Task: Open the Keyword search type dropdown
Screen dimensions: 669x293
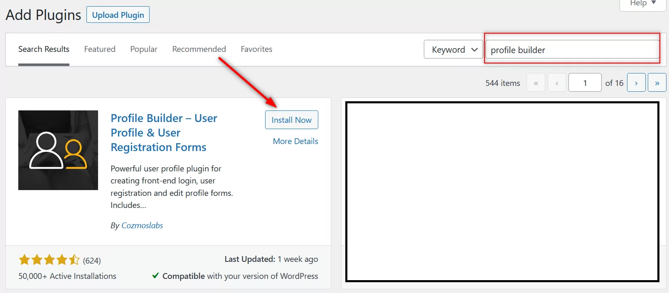Action: pyautogui.click(x=453, y=49)
